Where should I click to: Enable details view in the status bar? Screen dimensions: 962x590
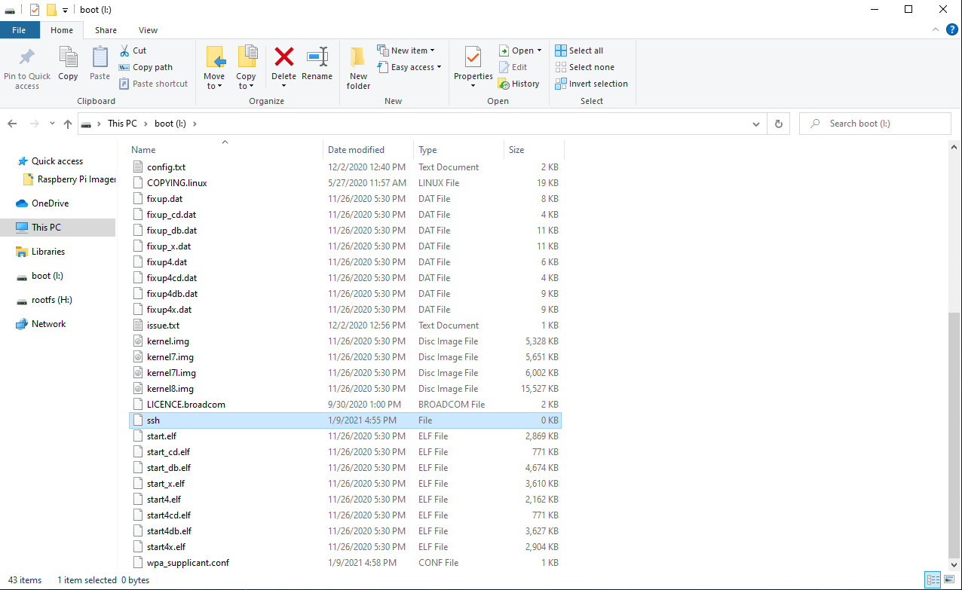coord(934,580)
